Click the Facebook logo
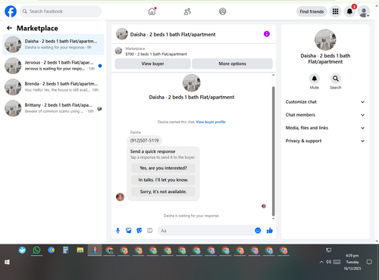This screenshot has height=280, width=379. pyautogui.click(x=11, y=11)
